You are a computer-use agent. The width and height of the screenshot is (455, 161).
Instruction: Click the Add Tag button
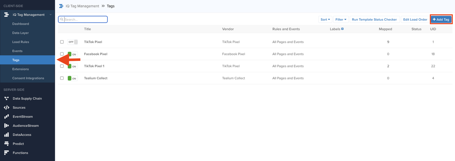click(x=441, y=20)
